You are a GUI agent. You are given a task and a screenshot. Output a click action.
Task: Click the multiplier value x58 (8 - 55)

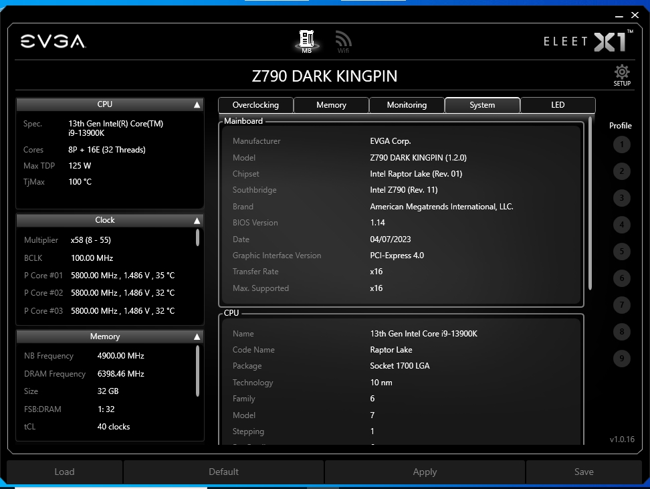91,240
